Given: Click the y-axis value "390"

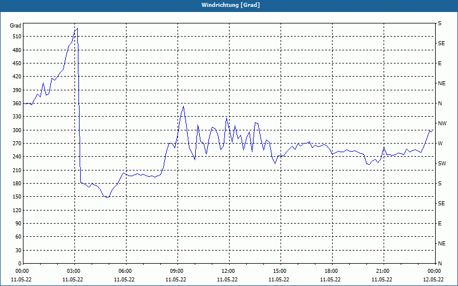Looking at the screenshot, I should pos(17,90).
